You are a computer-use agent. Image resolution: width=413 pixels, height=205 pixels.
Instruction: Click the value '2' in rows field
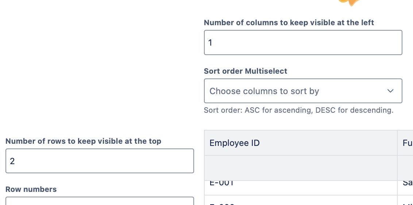12,161
